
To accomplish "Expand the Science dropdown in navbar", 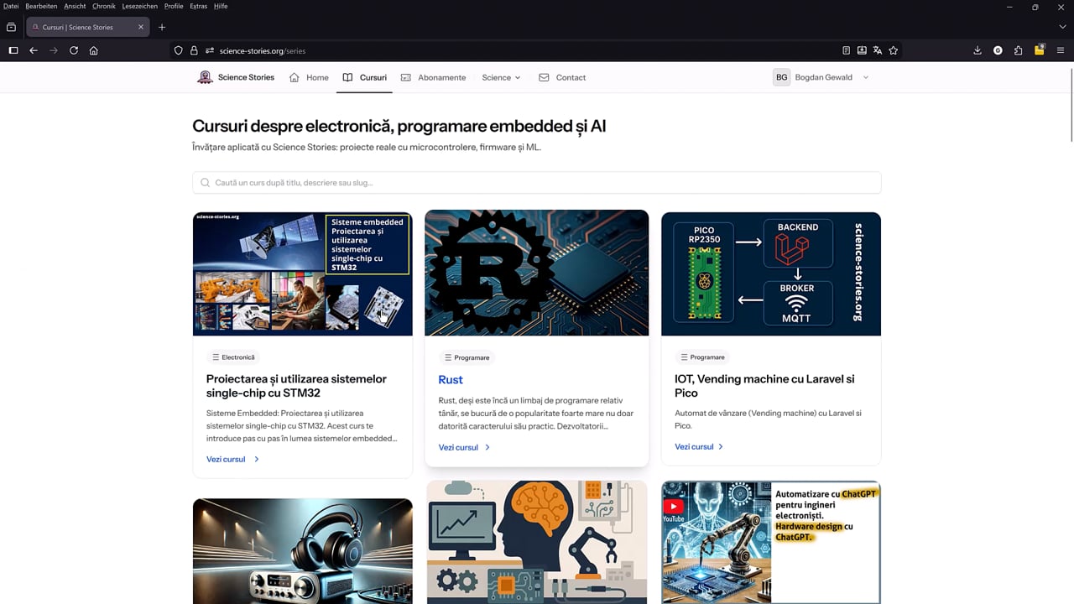I will pos(501,77).
